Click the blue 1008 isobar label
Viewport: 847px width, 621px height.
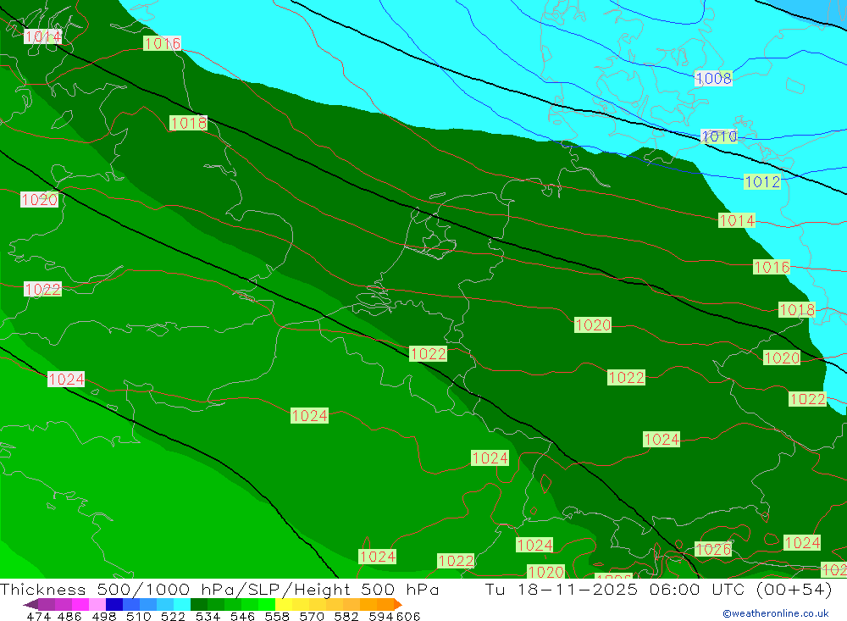pos(713,79)
